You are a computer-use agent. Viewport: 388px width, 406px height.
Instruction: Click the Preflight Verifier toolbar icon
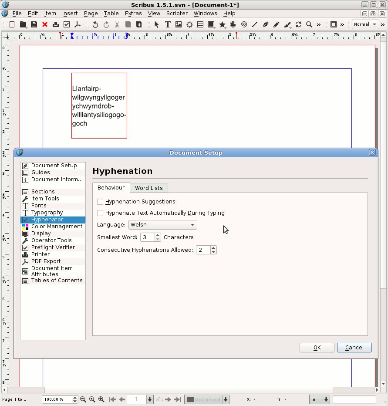click(x=67, y=24)
